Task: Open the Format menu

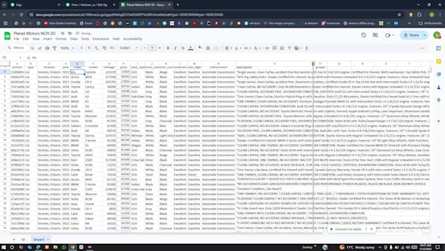Action: pyautogui.click(x=61, y=39)
